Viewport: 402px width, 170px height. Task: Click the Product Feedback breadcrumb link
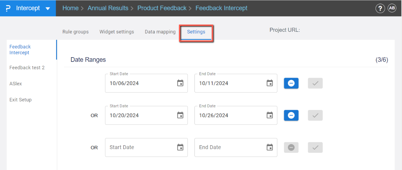point(162,8)
